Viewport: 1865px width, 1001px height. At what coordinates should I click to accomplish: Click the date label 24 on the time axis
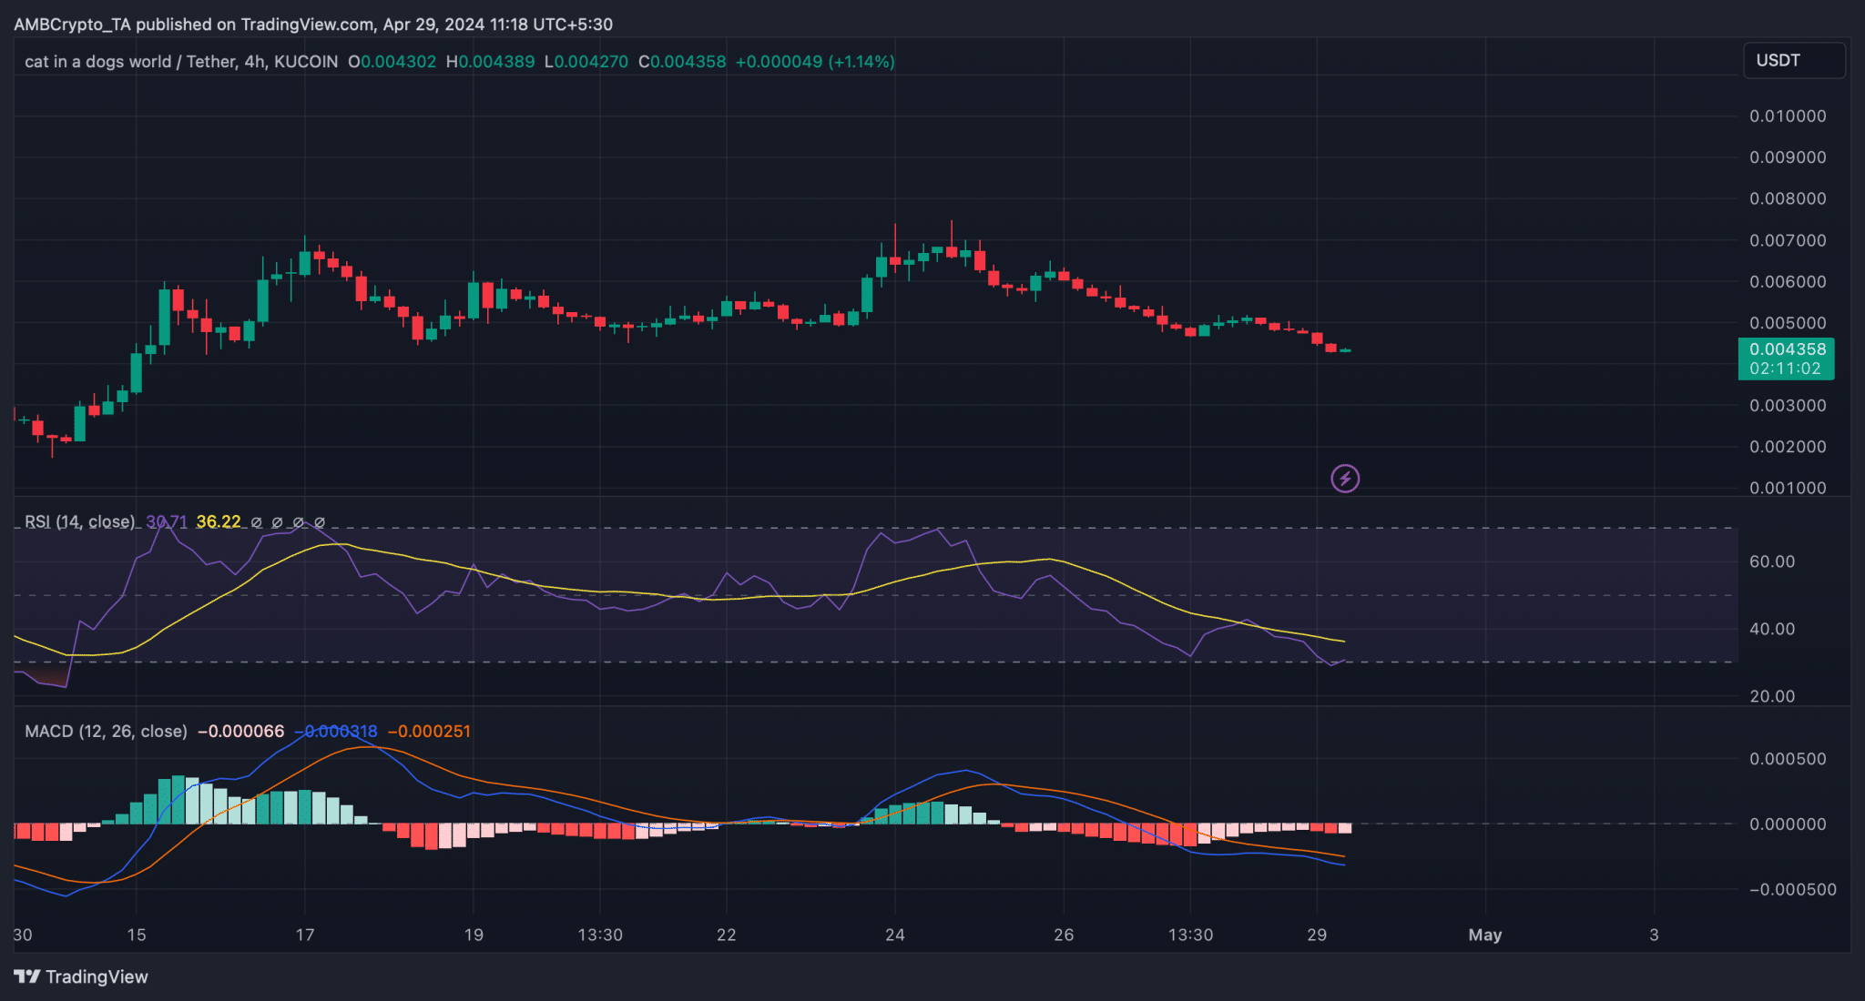[895, 935]
